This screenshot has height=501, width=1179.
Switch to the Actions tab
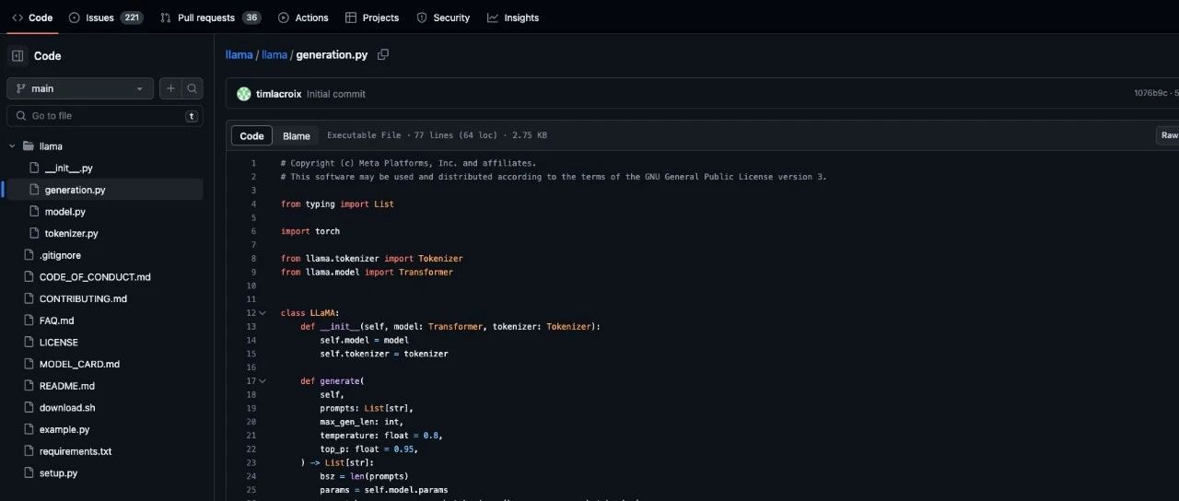(x=303, y=17)
